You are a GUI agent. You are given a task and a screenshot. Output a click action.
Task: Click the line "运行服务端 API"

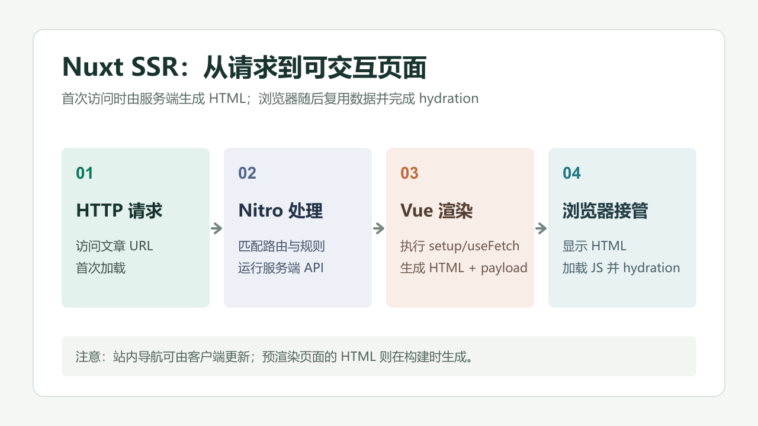tap(281, 267)
